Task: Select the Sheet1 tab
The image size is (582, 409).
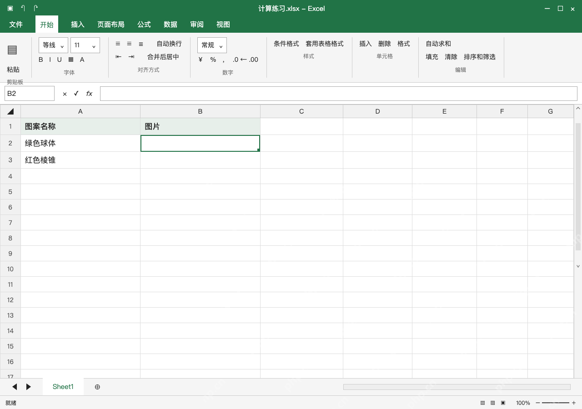Action: click(63, 387)
